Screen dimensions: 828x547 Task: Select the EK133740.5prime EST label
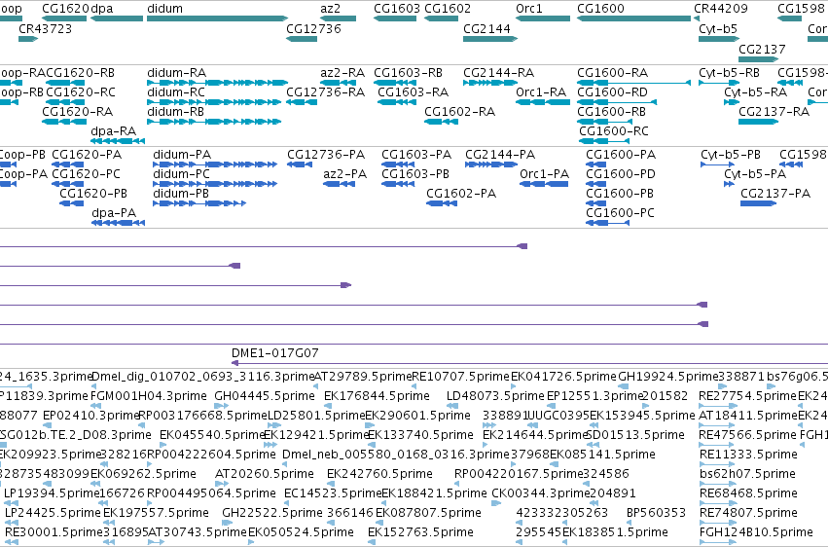click(420, 434)
